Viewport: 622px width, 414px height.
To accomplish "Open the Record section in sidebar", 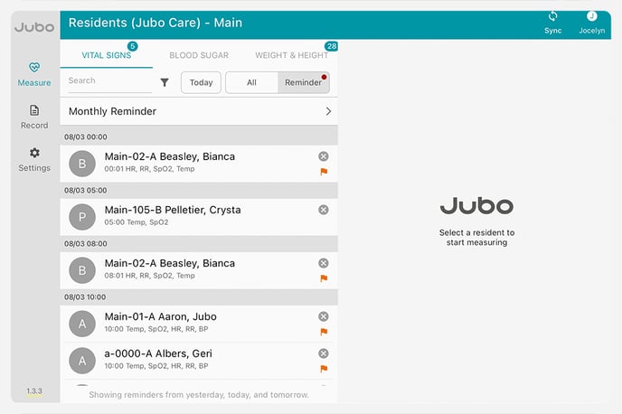I will tap(34, 116).
